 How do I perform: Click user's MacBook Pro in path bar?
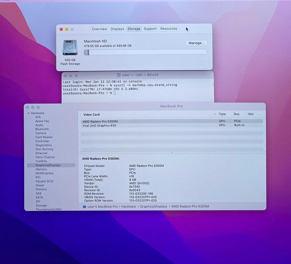point(103,206)
